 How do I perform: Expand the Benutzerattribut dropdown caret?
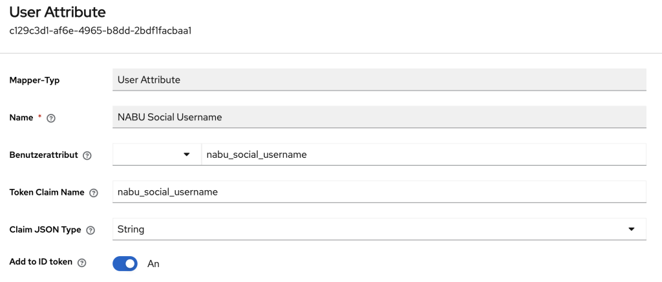[x=187, y=155]
